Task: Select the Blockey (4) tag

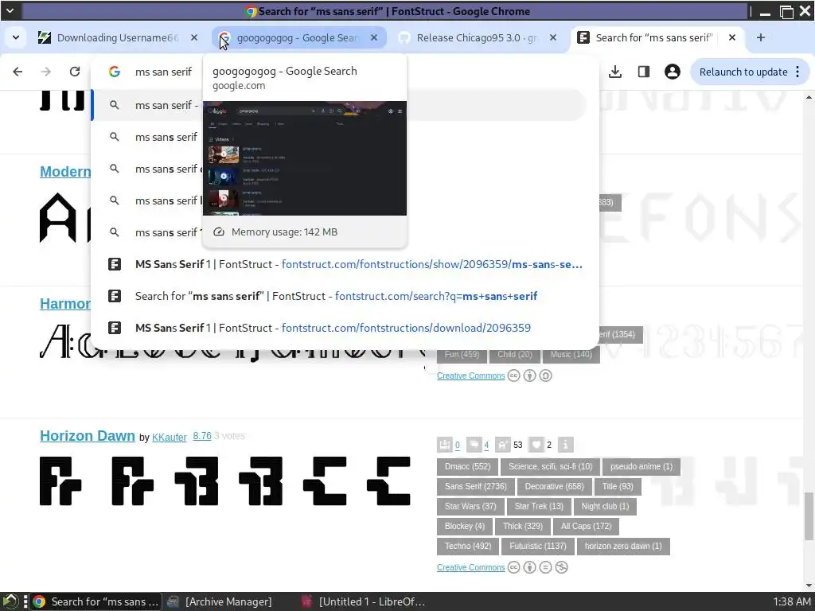Action: tap(465, 527)
